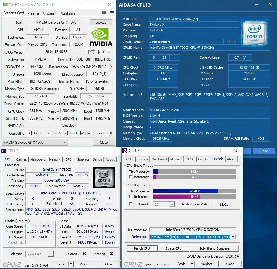Open the Mainboard tab in left CPU-Z window
The height and width of the screenshot is (269, 277).
click(x=38, y=159)
